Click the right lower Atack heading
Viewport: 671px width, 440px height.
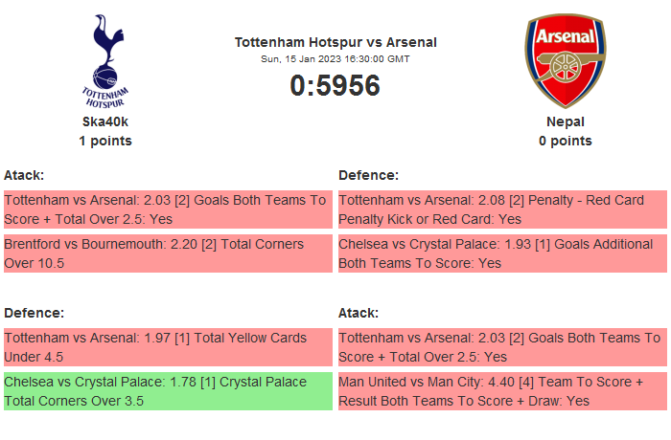pyautogui.click(x=359, y=313)
